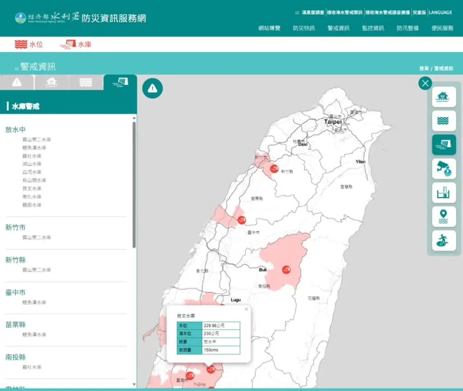
Task: Select the water gate gauge icon in right toolbar
Action: click(x=444, y=192)
